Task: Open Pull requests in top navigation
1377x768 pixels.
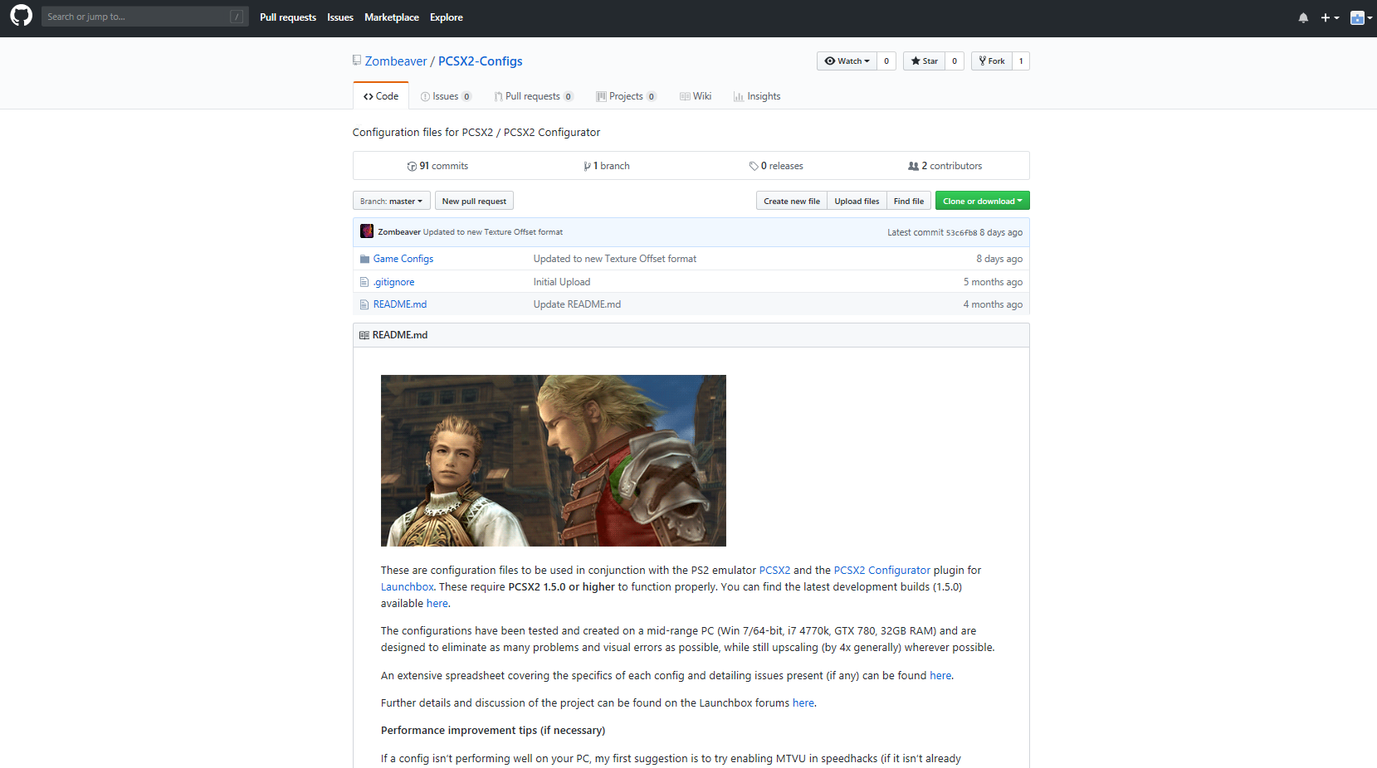Action: (288, 17)
